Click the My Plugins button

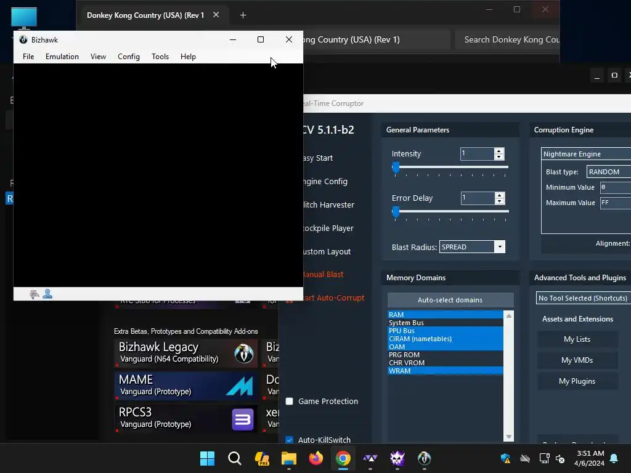[577, 381]
